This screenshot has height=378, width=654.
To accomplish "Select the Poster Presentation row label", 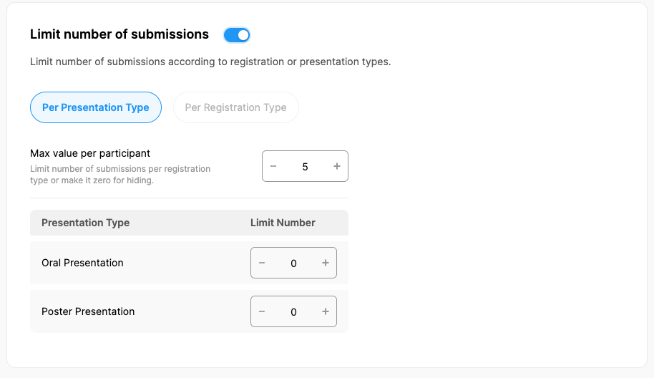I will (x=88, y=311).
